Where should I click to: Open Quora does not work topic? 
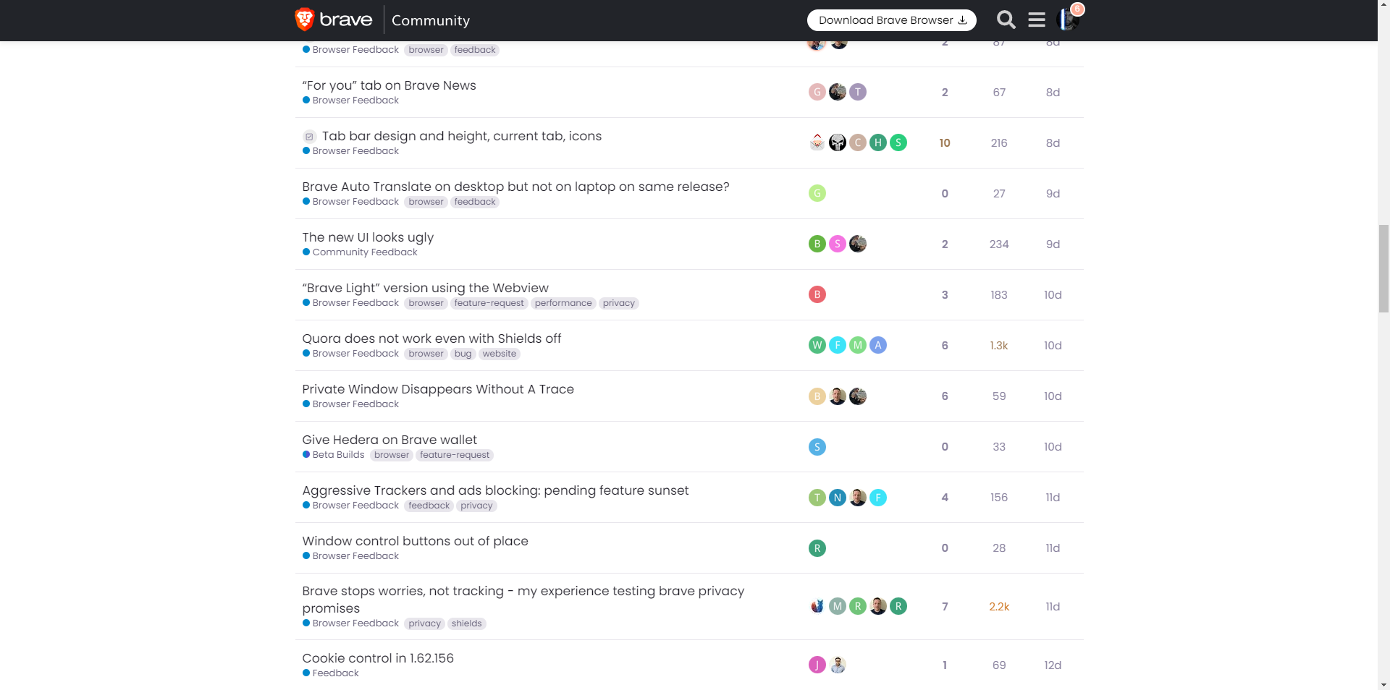tap(431, 338)
